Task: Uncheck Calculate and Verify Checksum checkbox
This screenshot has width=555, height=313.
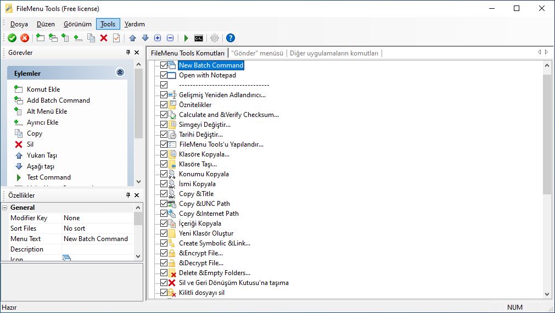Action: pos(164,115)
